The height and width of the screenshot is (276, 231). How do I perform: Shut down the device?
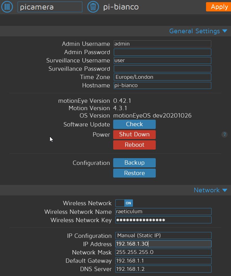[x=134, y=134]
